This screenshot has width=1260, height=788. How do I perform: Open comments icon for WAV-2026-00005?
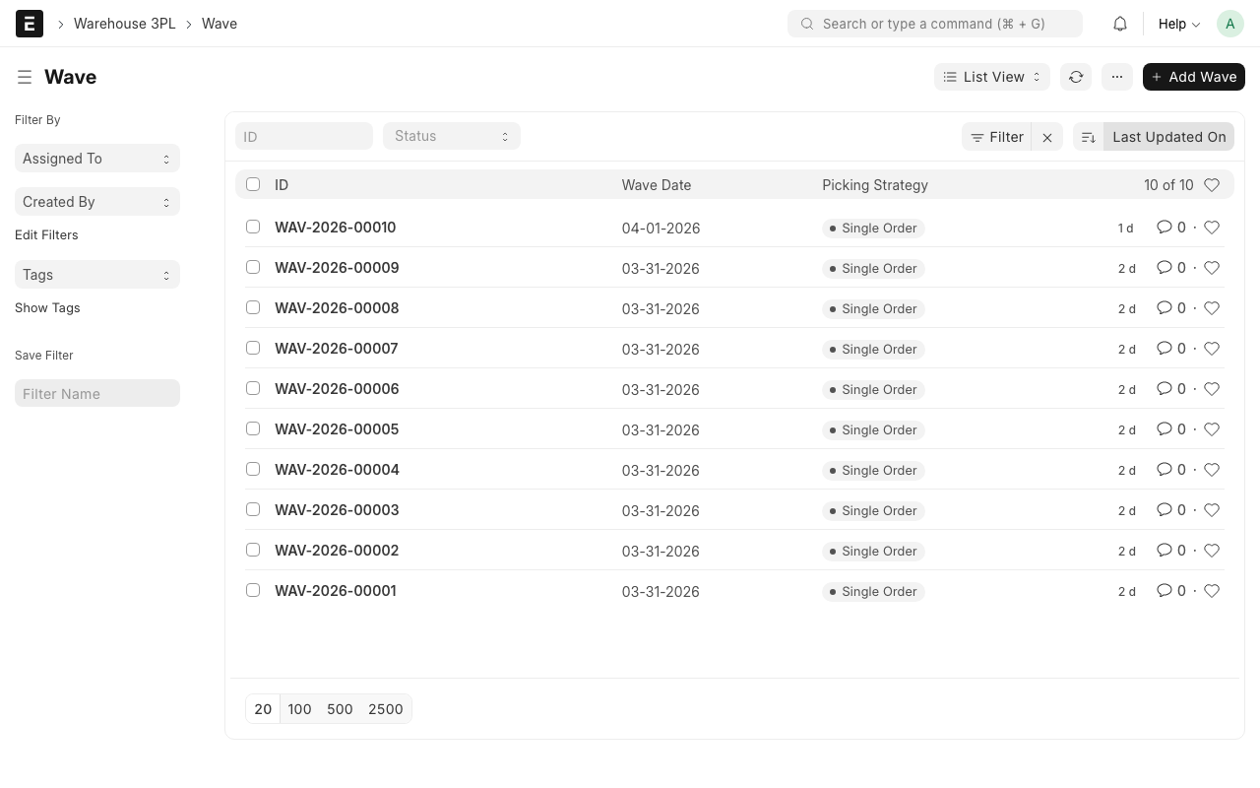pyautogui.click(x=1165, y=429)
